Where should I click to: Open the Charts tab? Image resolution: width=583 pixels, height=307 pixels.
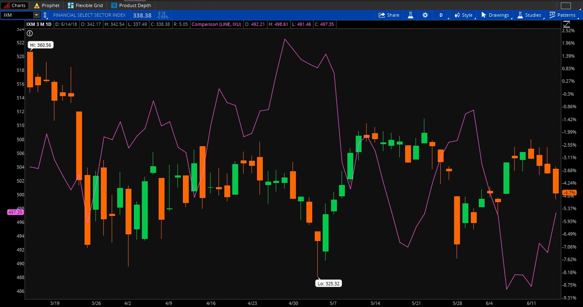15,5
